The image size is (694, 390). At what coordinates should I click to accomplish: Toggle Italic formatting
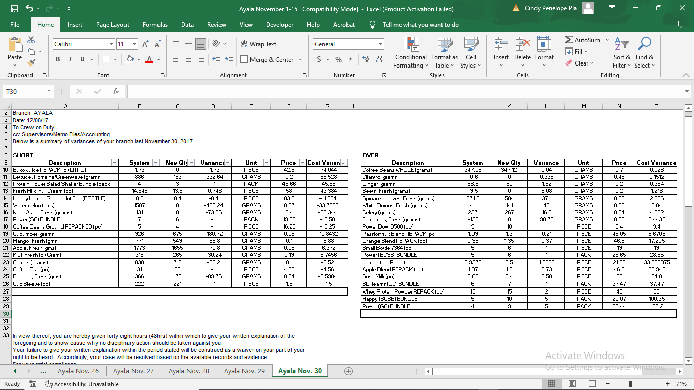tap(70, 59)
